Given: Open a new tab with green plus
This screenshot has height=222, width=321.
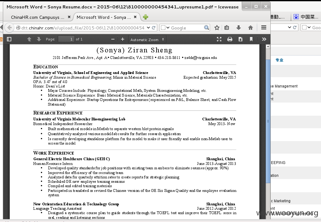Looking at the screenshot, I should [146, 17].
